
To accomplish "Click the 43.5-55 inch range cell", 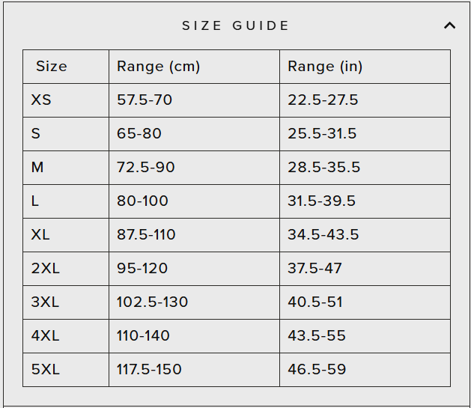I will (x=317, y=336).
